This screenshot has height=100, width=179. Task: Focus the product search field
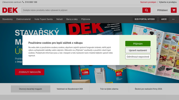coord(82,10)
